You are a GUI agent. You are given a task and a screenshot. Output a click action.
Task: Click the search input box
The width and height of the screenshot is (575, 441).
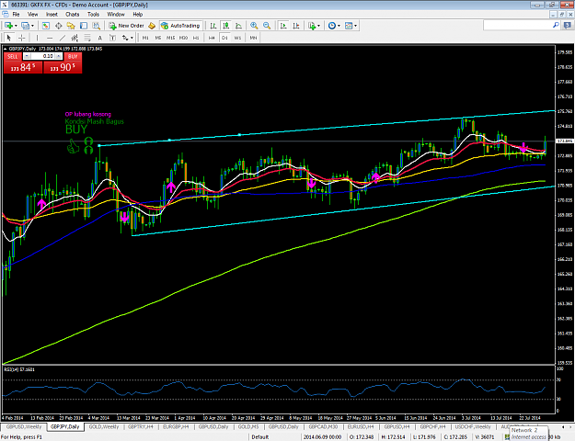point(518,26)
